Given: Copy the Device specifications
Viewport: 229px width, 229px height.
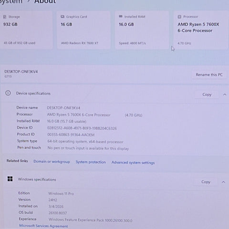Looking at the screenshot, I should 207,94.
